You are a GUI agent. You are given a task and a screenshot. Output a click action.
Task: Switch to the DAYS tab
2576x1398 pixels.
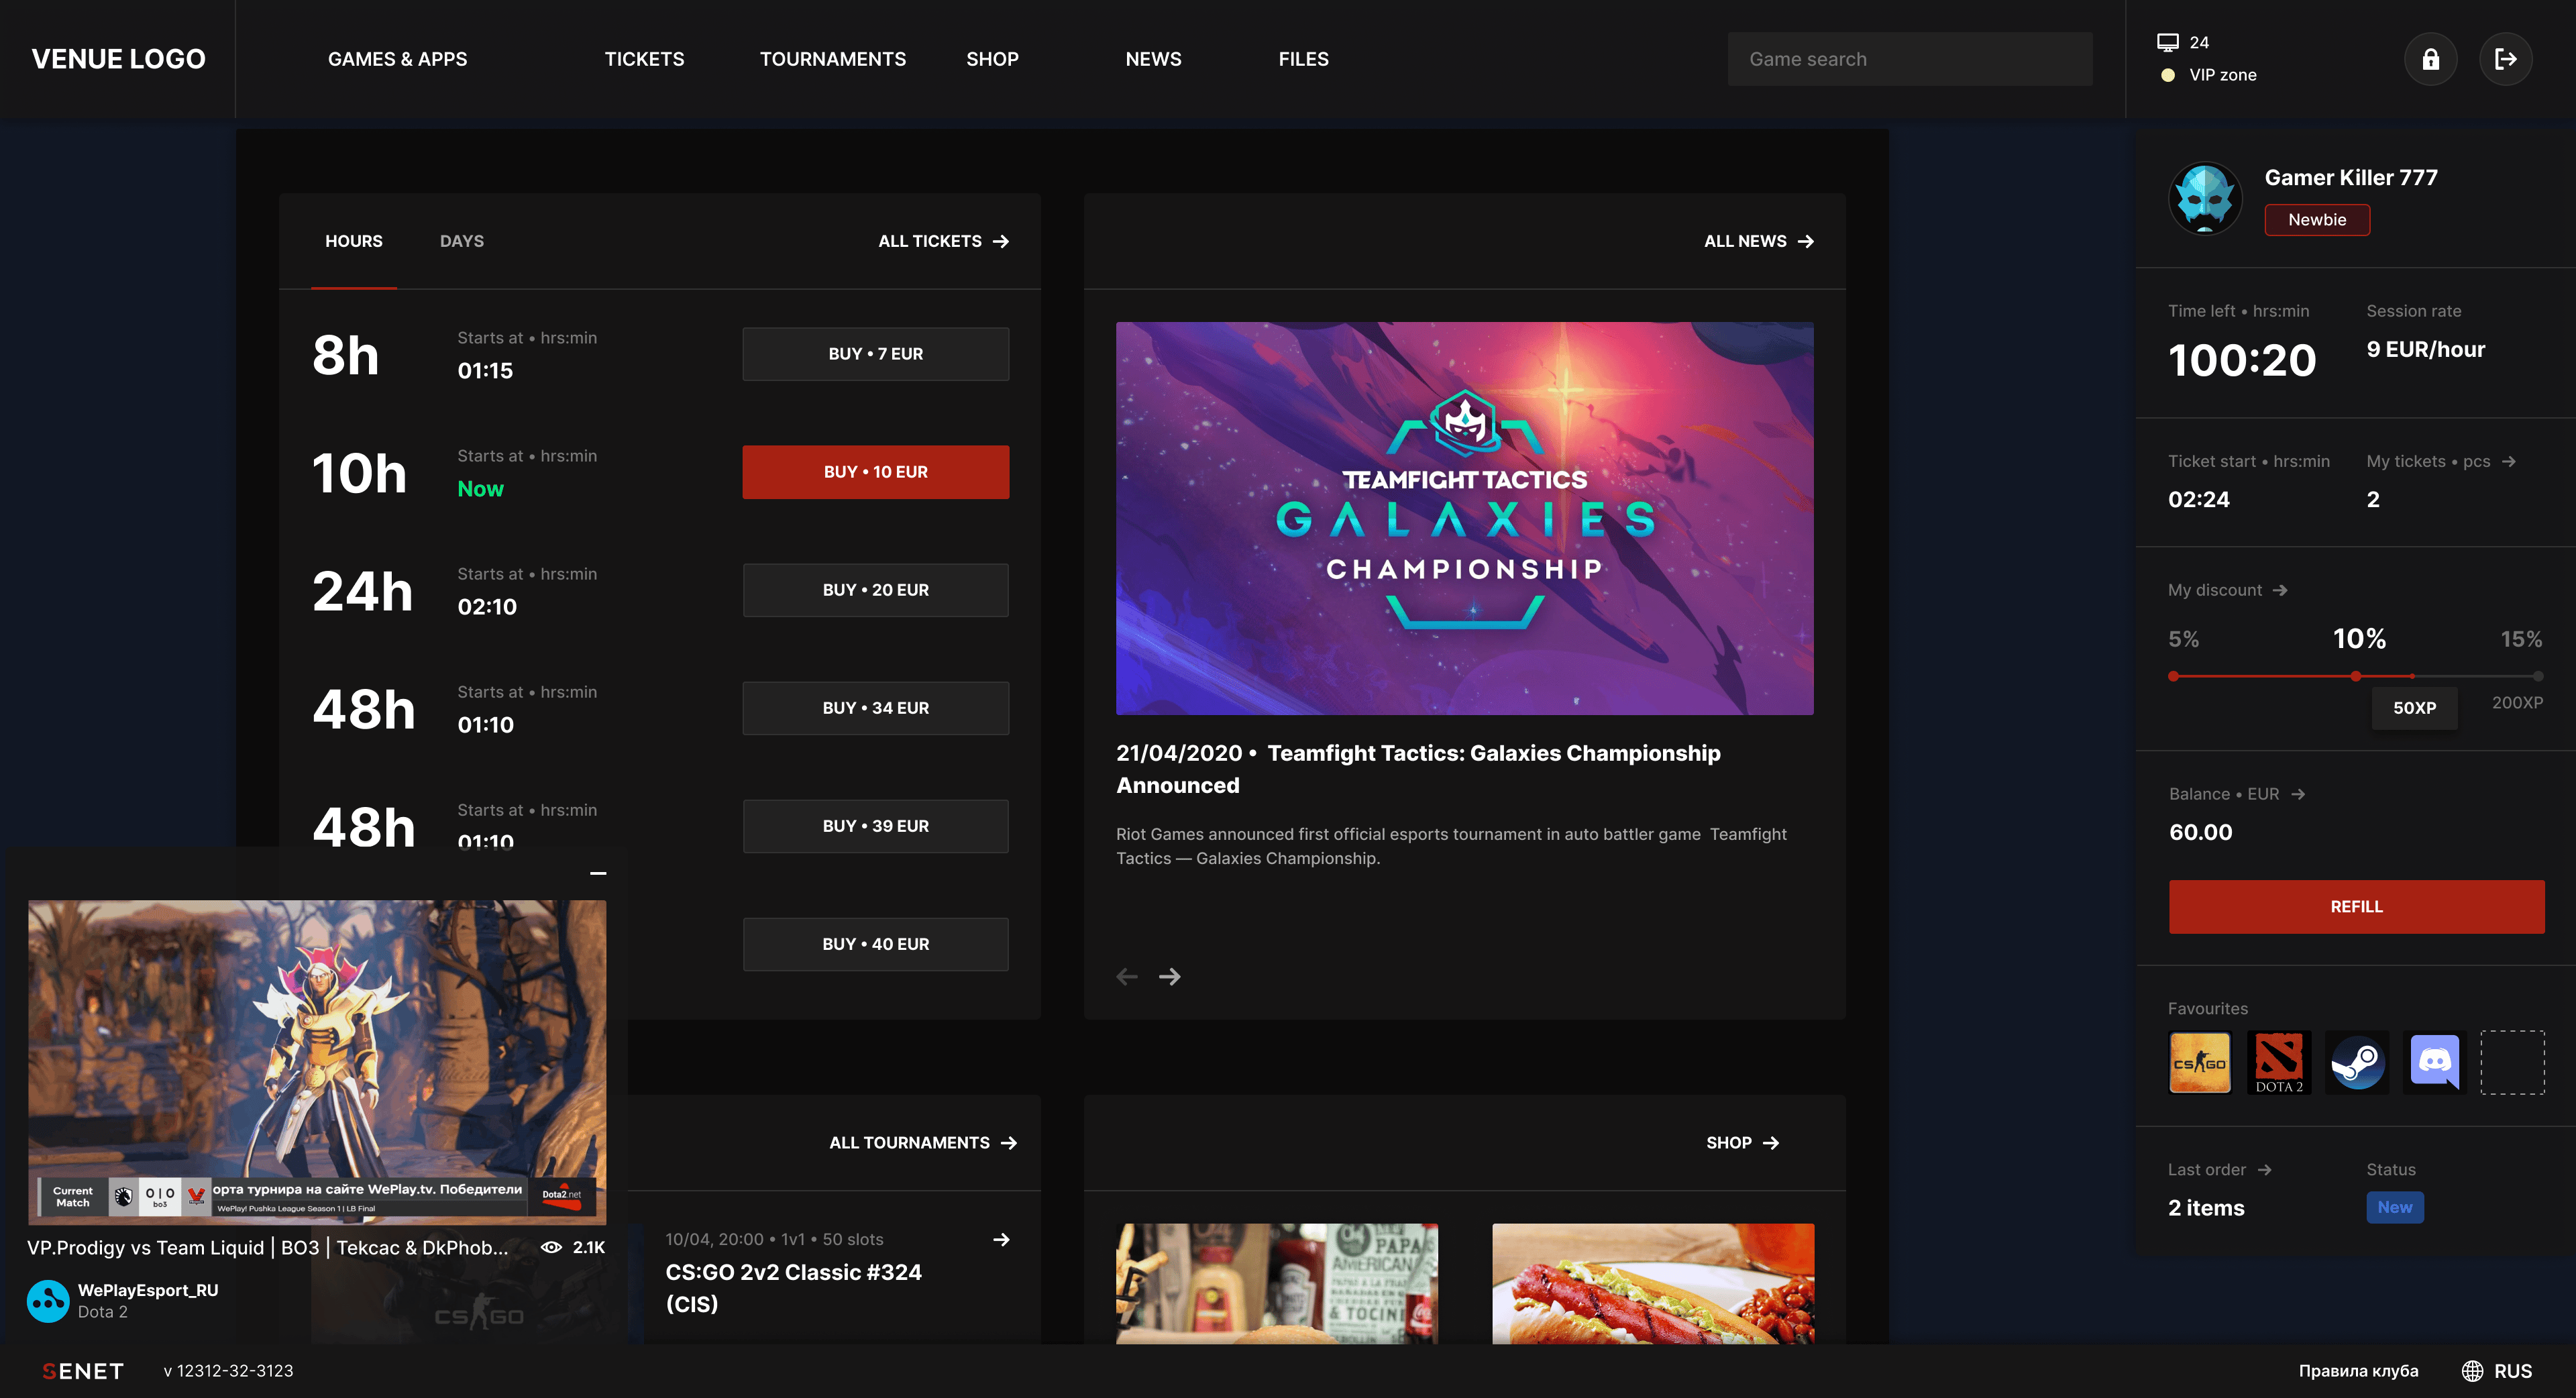(462, 241)
